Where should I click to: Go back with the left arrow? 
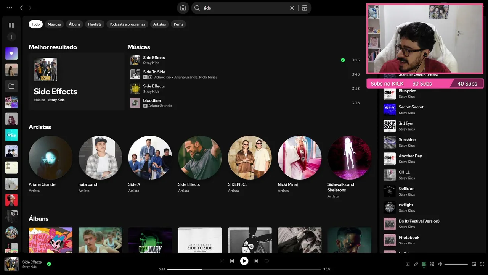click(x=21, y=8)
